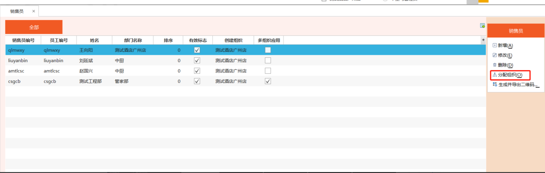This screenshot has height=173, width=545.
Task: Click the 生成并导出二维码 QR code icon
Action: (495, 84)
